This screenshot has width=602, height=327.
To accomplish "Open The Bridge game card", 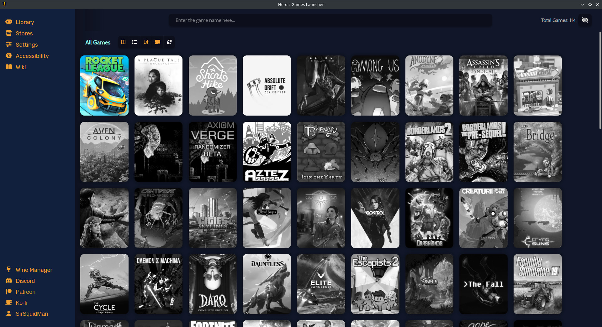I will pos(538,152).
